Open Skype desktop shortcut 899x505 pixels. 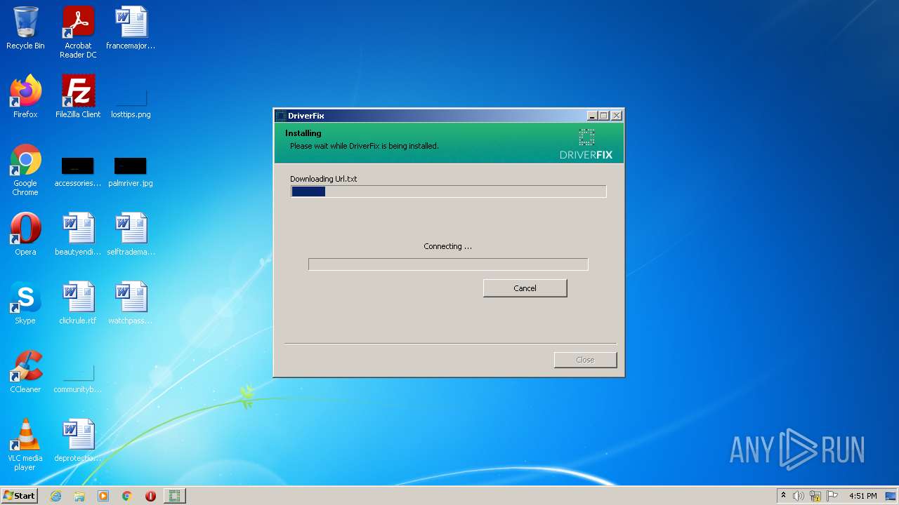[x=25, y=303]
